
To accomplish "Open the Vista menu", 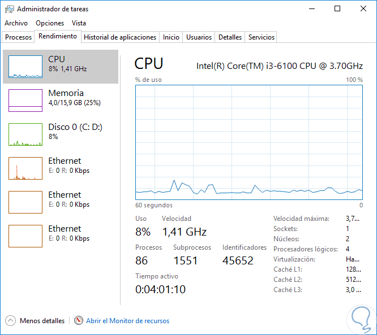I will click(x=79, y=23).
